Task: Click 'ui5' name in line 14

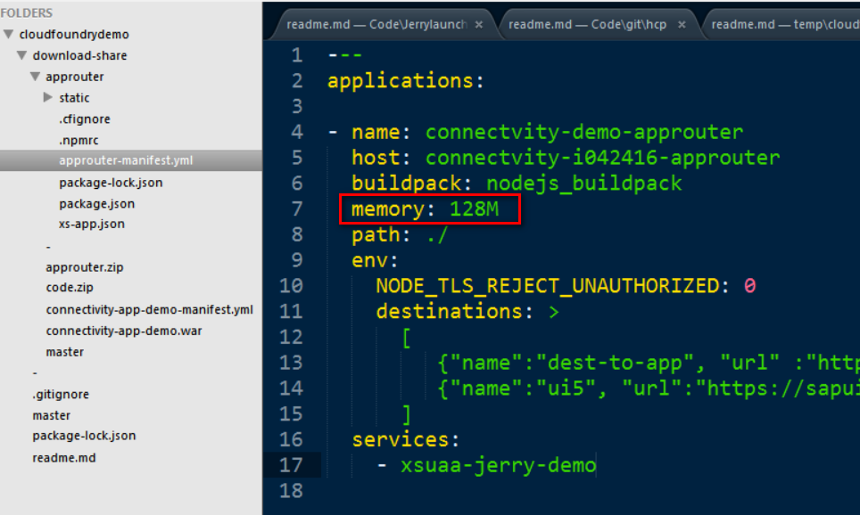Action: pyautogui.click(x=566, y=388)
